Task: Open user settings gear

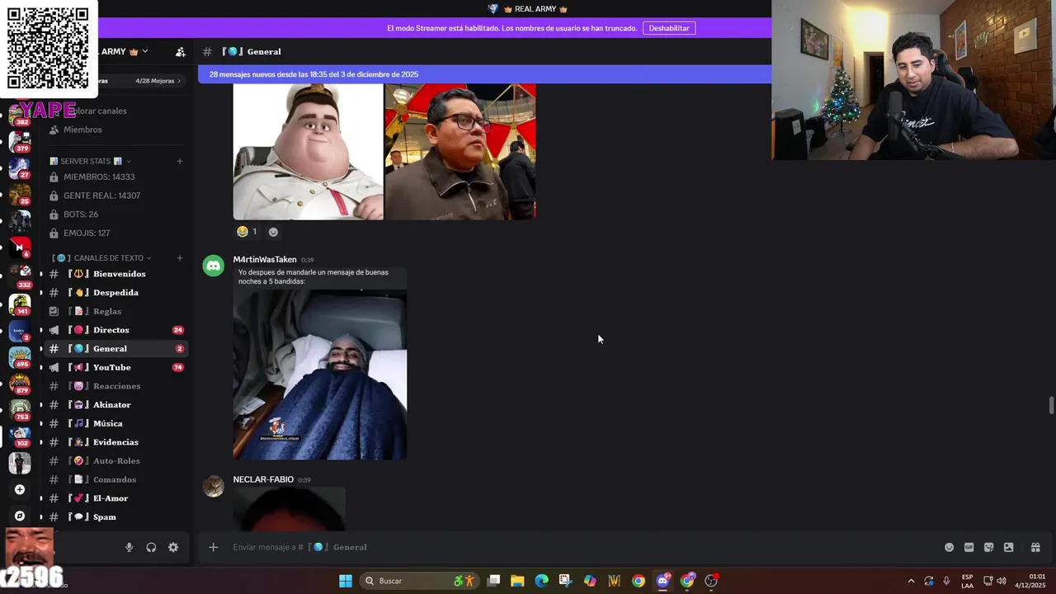Action: click(173, 547)
